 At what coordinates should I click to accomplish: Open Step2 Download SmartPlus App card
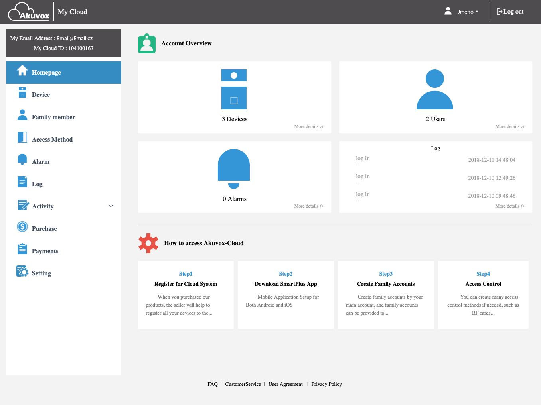click(x=286, y=295)
